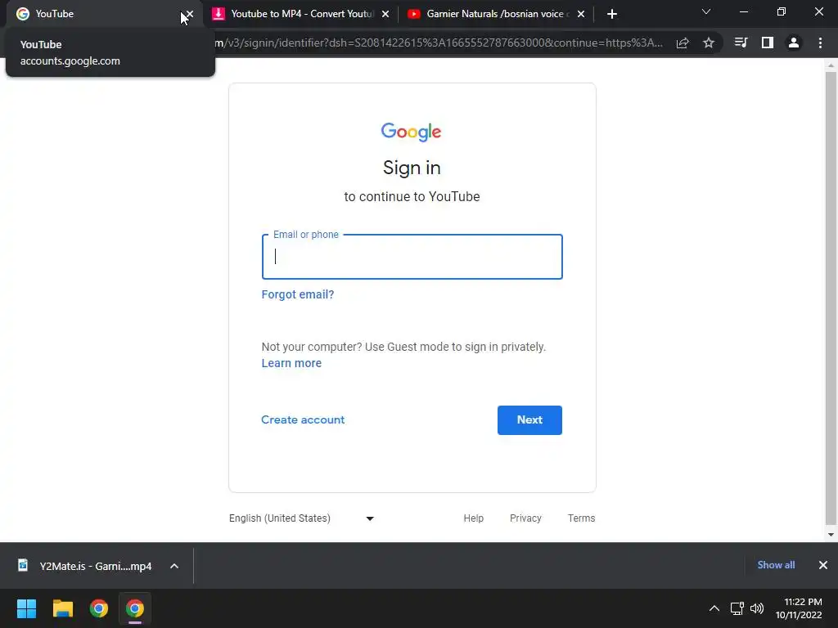The width and height of the screenshot is (838, 628).
Task: Select the active Chrome taskbar icon
Action: click(x=135, y=608)
